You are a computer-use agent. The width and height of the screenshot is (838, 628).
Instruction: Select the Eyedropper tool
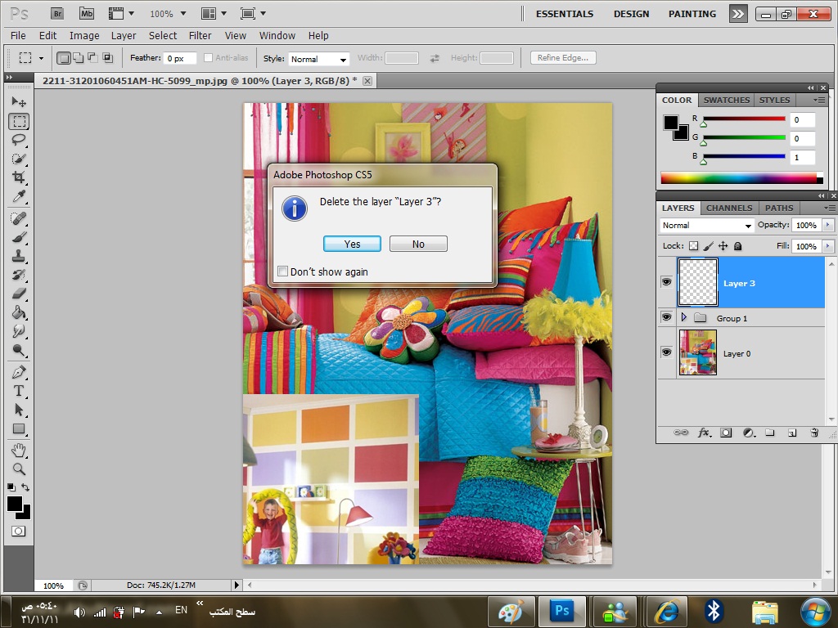19,197
